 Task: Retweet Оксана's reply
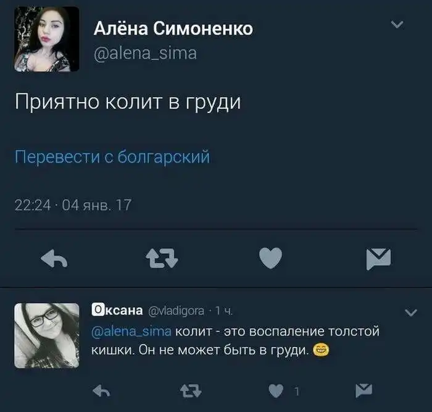pyautogui.click(x=191, y=391)
